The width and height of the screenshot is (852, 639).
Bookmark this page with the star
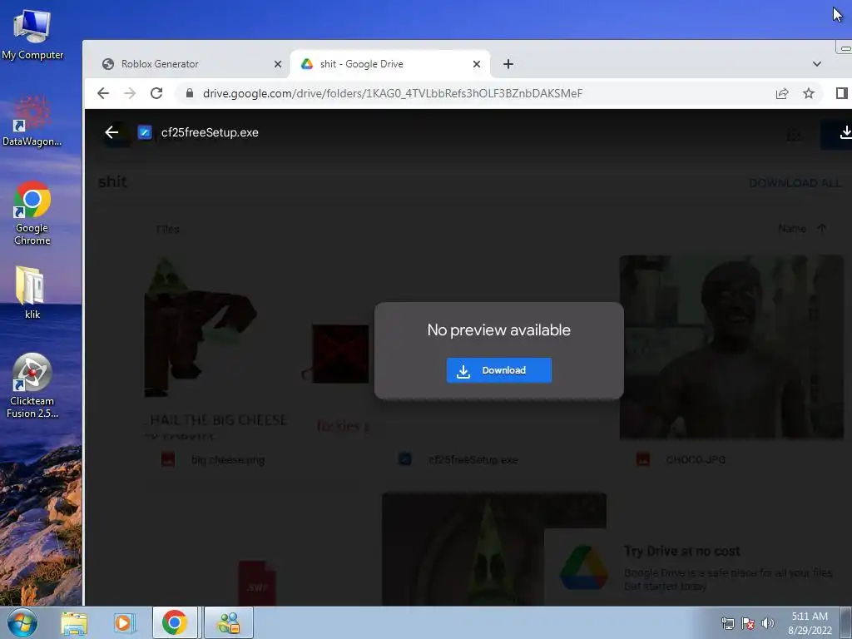click(809, 93)
